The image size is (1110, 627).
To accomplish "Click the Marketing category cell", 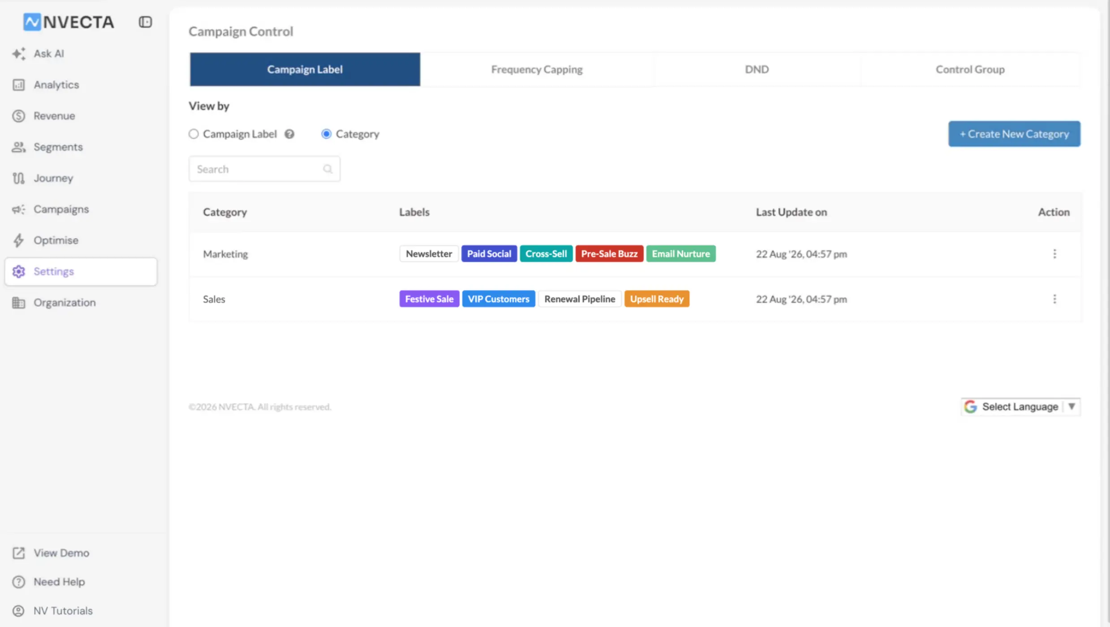I will coord(225,254).
